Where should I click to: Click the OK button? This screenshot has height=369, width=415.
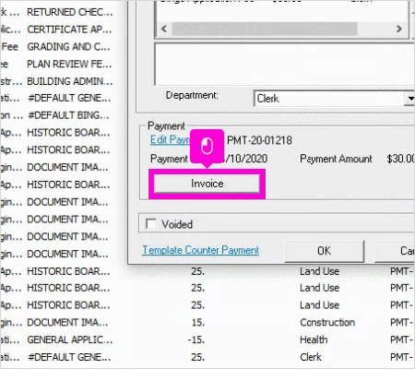tap(325, 251)
